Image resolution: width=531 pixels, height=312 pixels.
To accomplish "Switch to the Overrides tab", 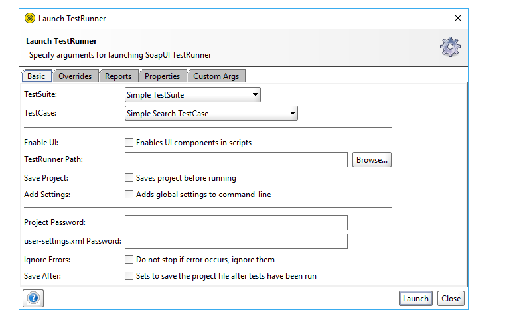I will pos(75,76).
